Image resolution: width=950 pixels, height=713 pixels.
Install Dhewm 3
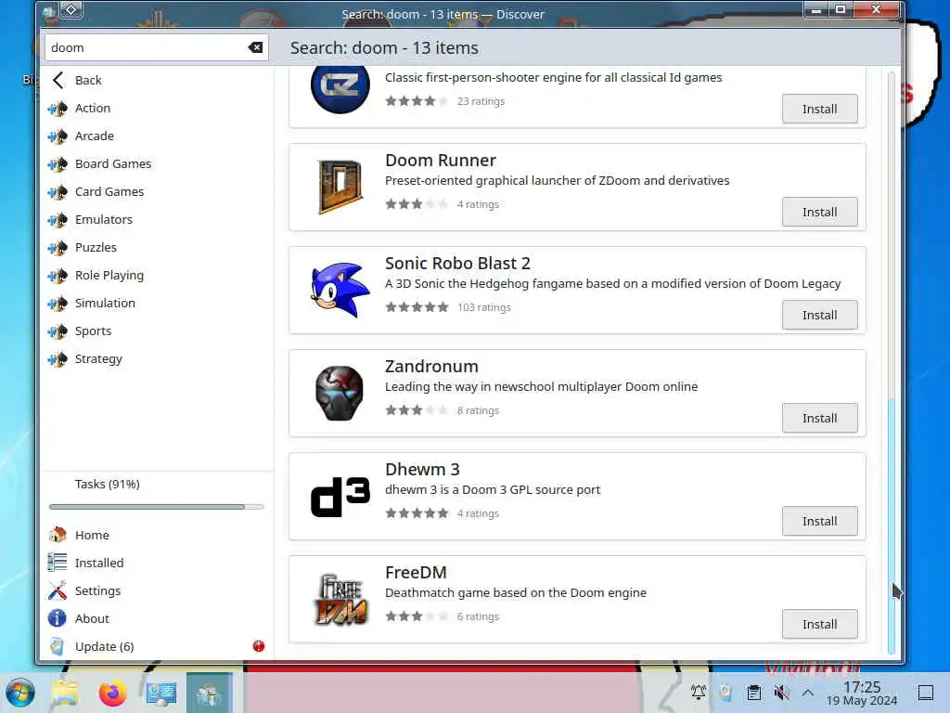coord(820,522)
